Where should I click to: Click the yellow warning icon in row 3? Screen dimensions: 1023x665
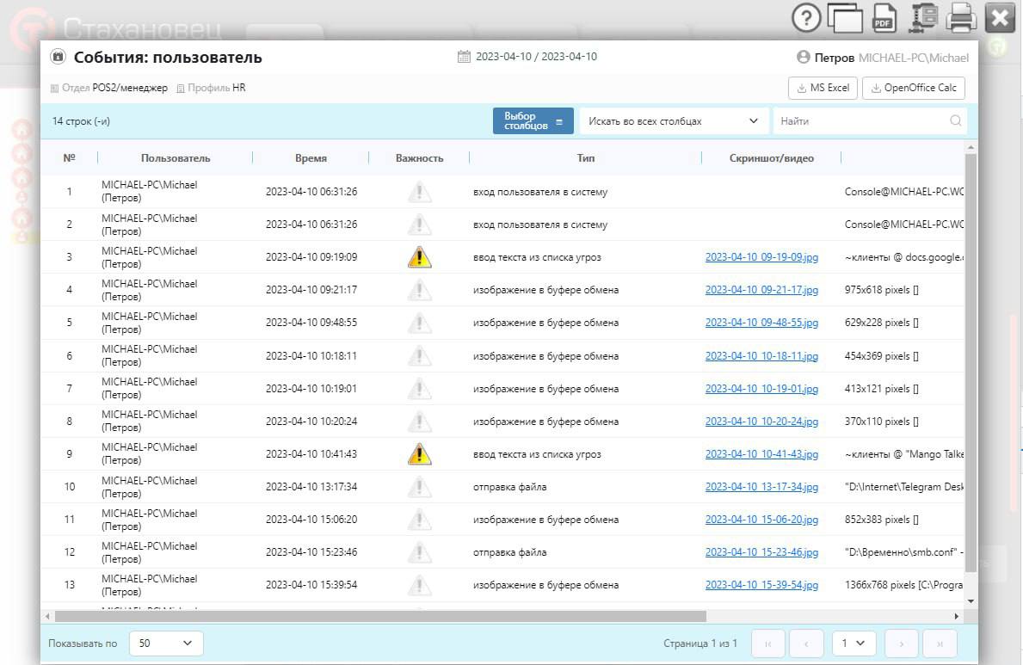[x=419, y=257]
